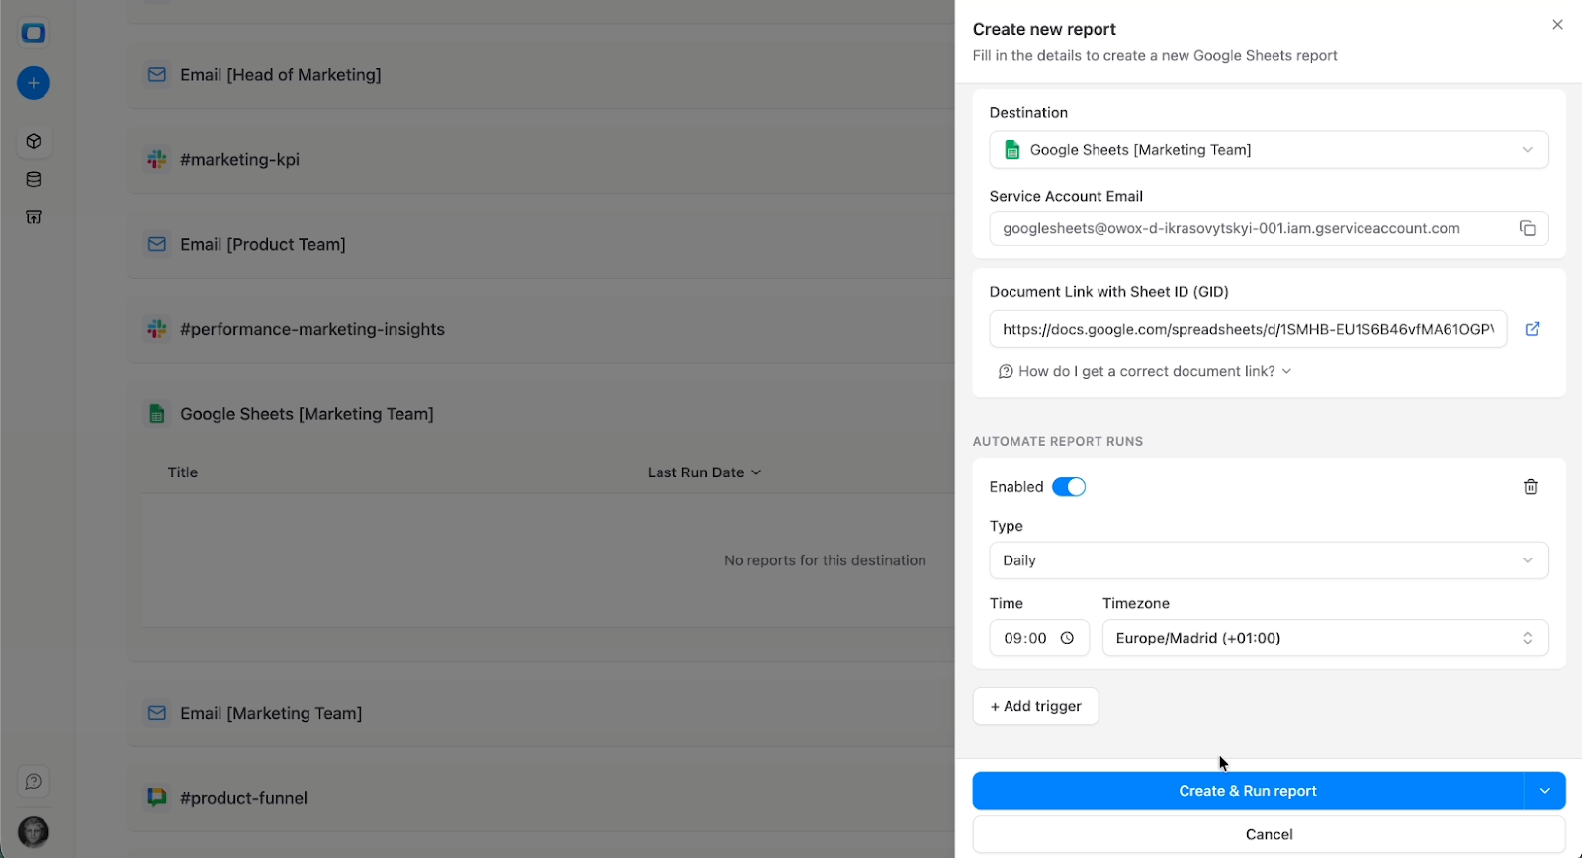Screen dimensions: 1582x858
Task: Open the help chat icon in sidebar
Action: (x=34, y=782)
